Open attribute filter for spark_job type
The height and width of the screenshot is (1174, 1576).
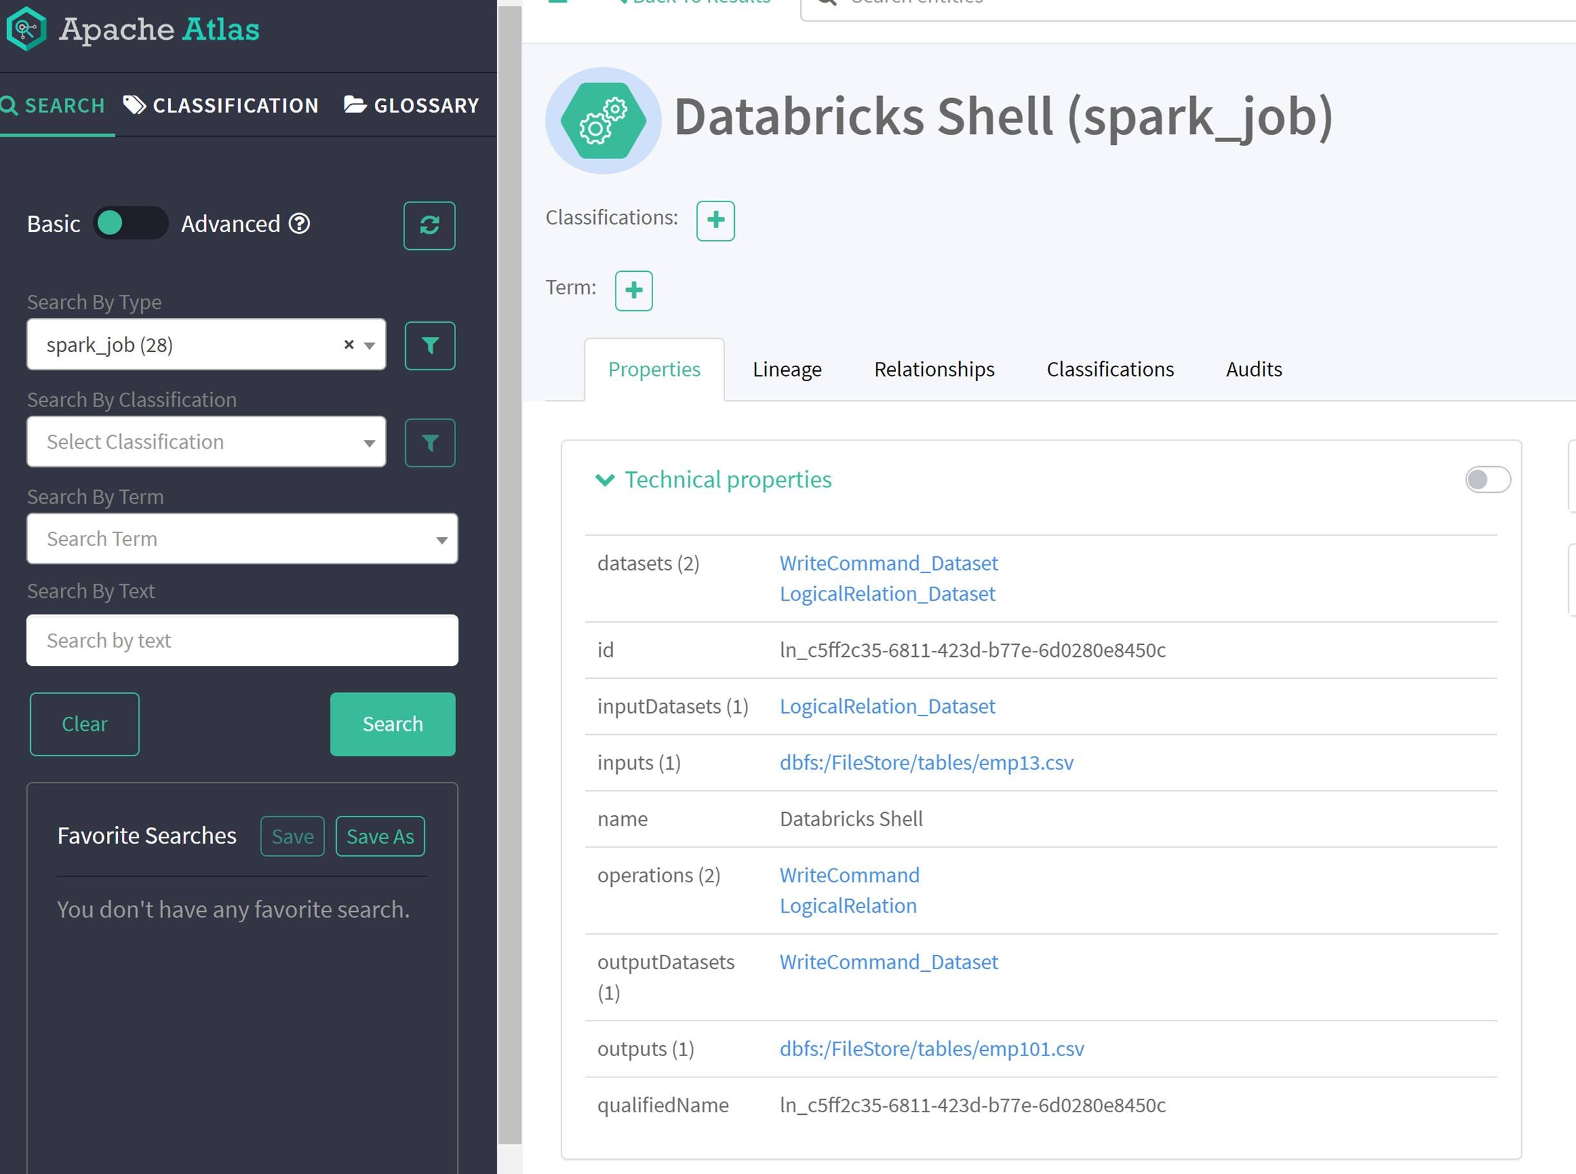(429, 345)
